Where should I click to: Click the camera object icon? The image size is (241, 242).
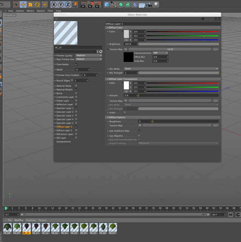click(149, 5)
